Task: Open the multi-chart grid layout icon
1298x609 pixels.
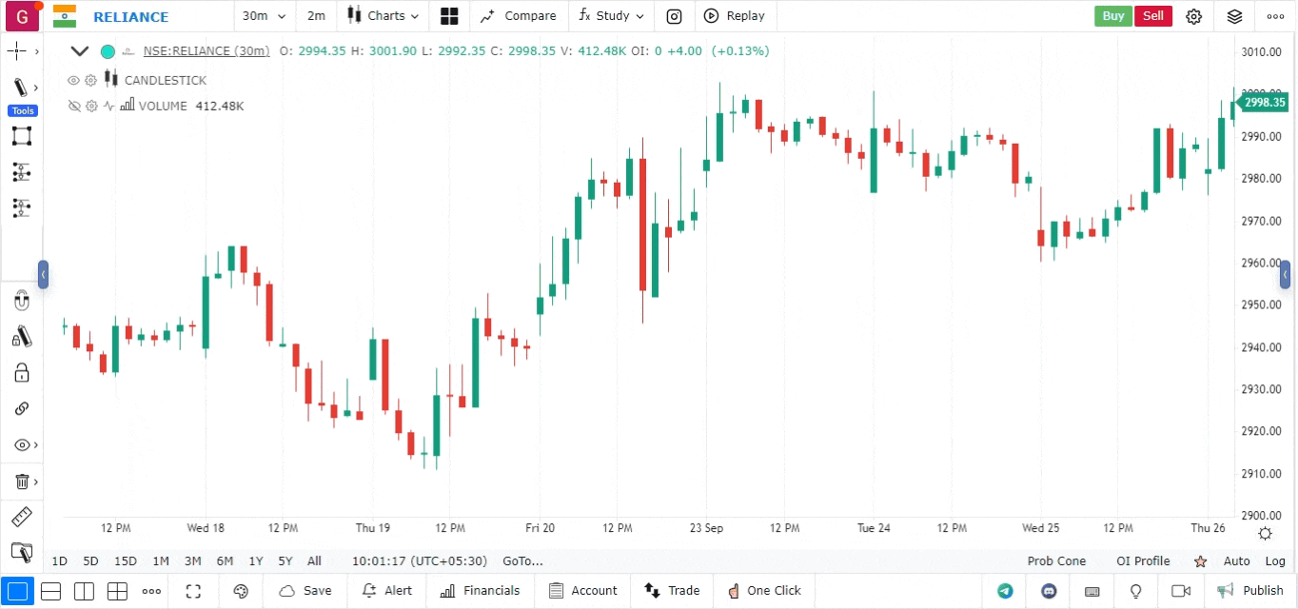Action: point(449,16)
